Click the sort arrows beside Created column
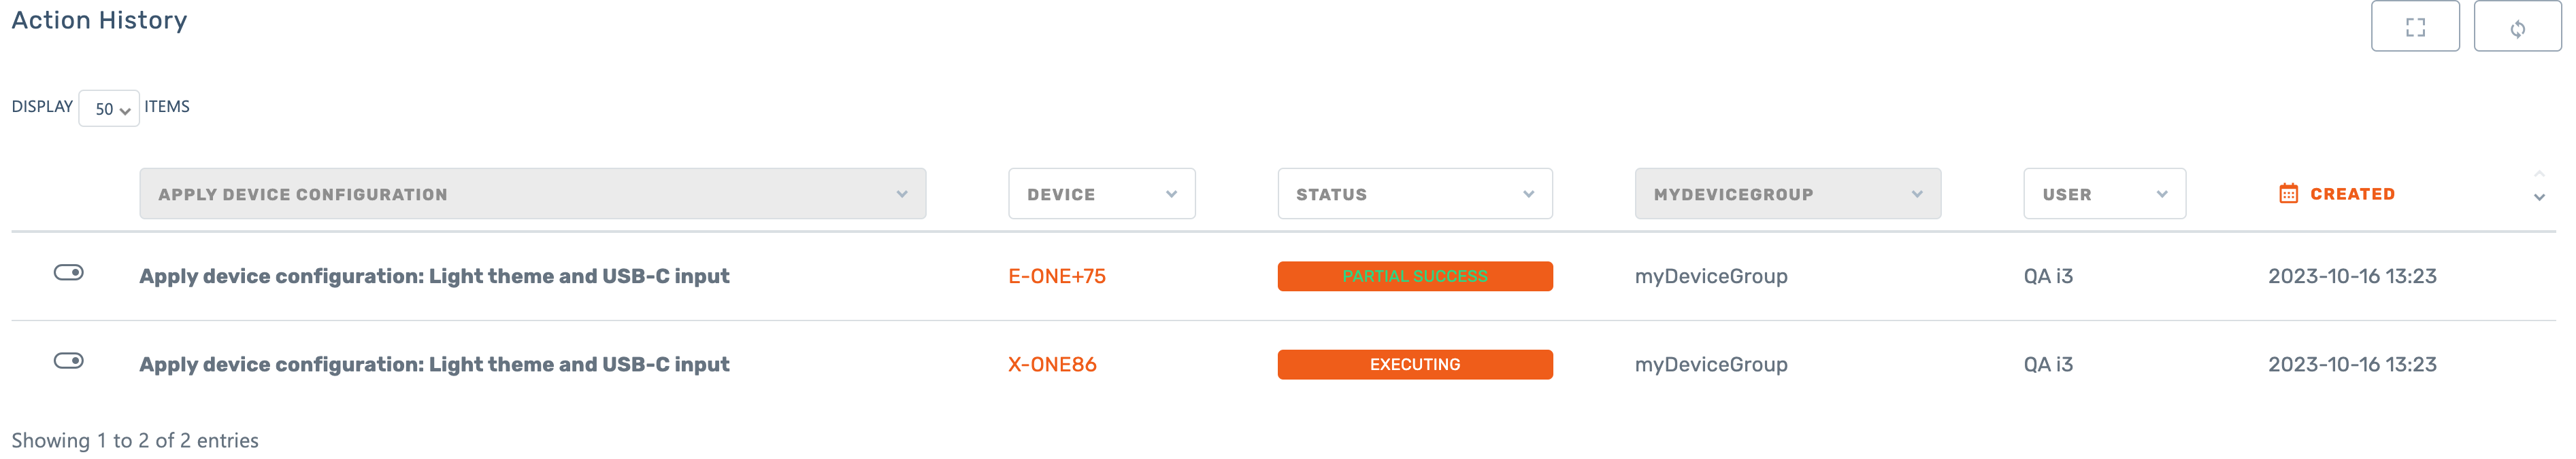The height and width of the screenshot is (459, 2576). click(2538, 187)
